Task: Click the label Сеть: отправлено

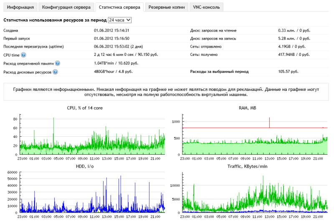Action: 206,47
